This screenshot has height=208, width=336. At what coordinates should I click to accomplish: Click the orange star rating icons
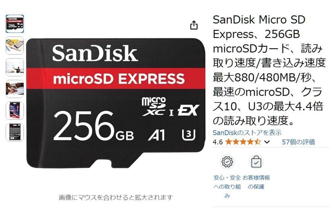(243, 142)
